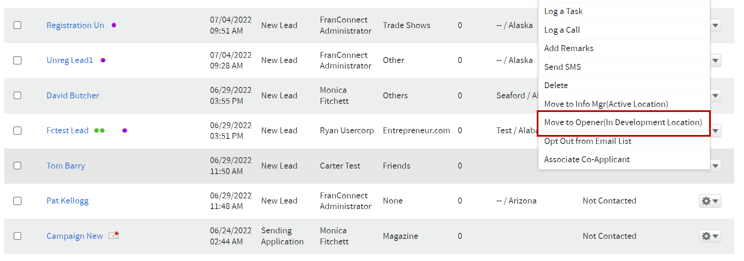The height and width of the screenshot is (261, 744).
Task: Expand the action dropdown arrow for David Butcher row
Action: click(x=715, y=95)
